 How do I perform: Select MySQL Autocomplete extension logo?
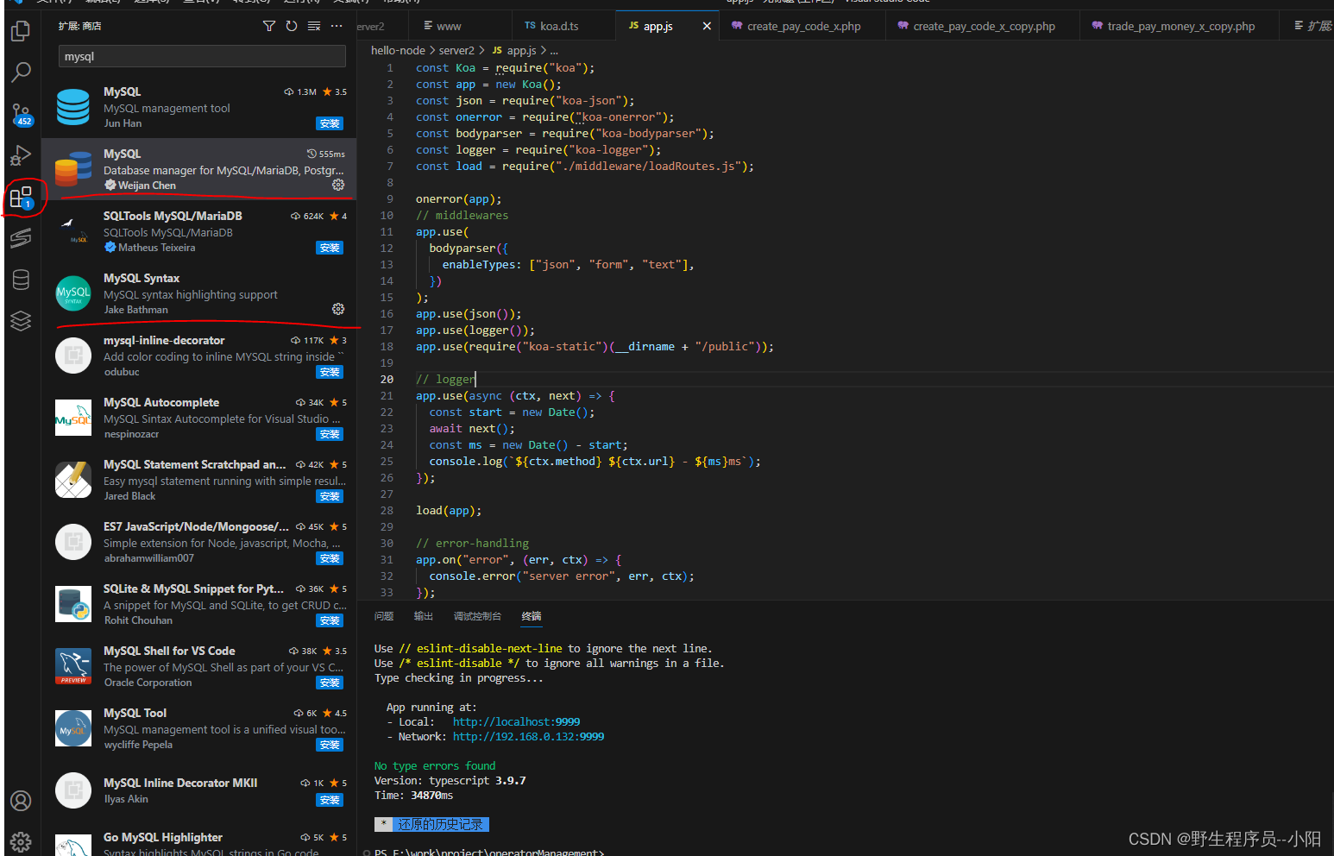[x=73, y=418]
